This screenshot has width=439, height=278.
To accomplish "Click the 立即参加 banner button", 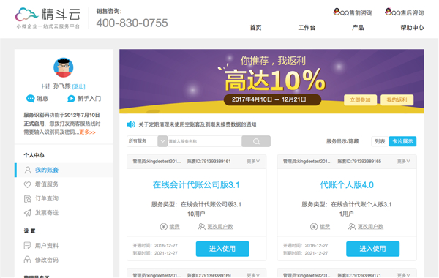I will click(x=360, y=100).
